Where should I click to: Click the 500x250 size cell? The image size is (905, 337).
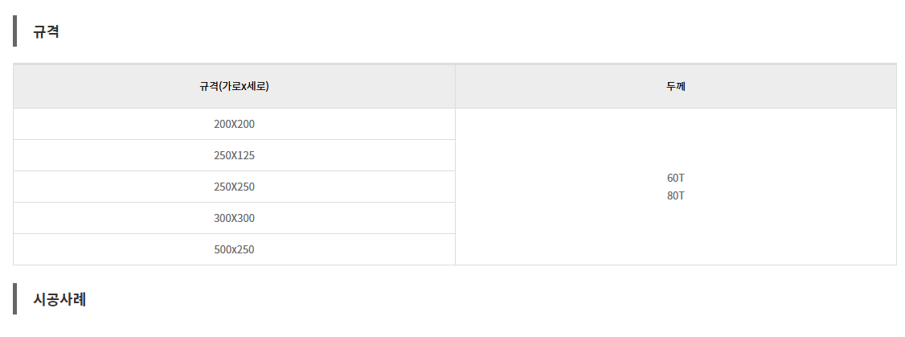coord(234,250)
